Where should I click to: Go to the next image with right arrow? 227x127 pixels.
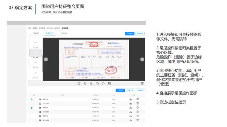tap(142, 59)
